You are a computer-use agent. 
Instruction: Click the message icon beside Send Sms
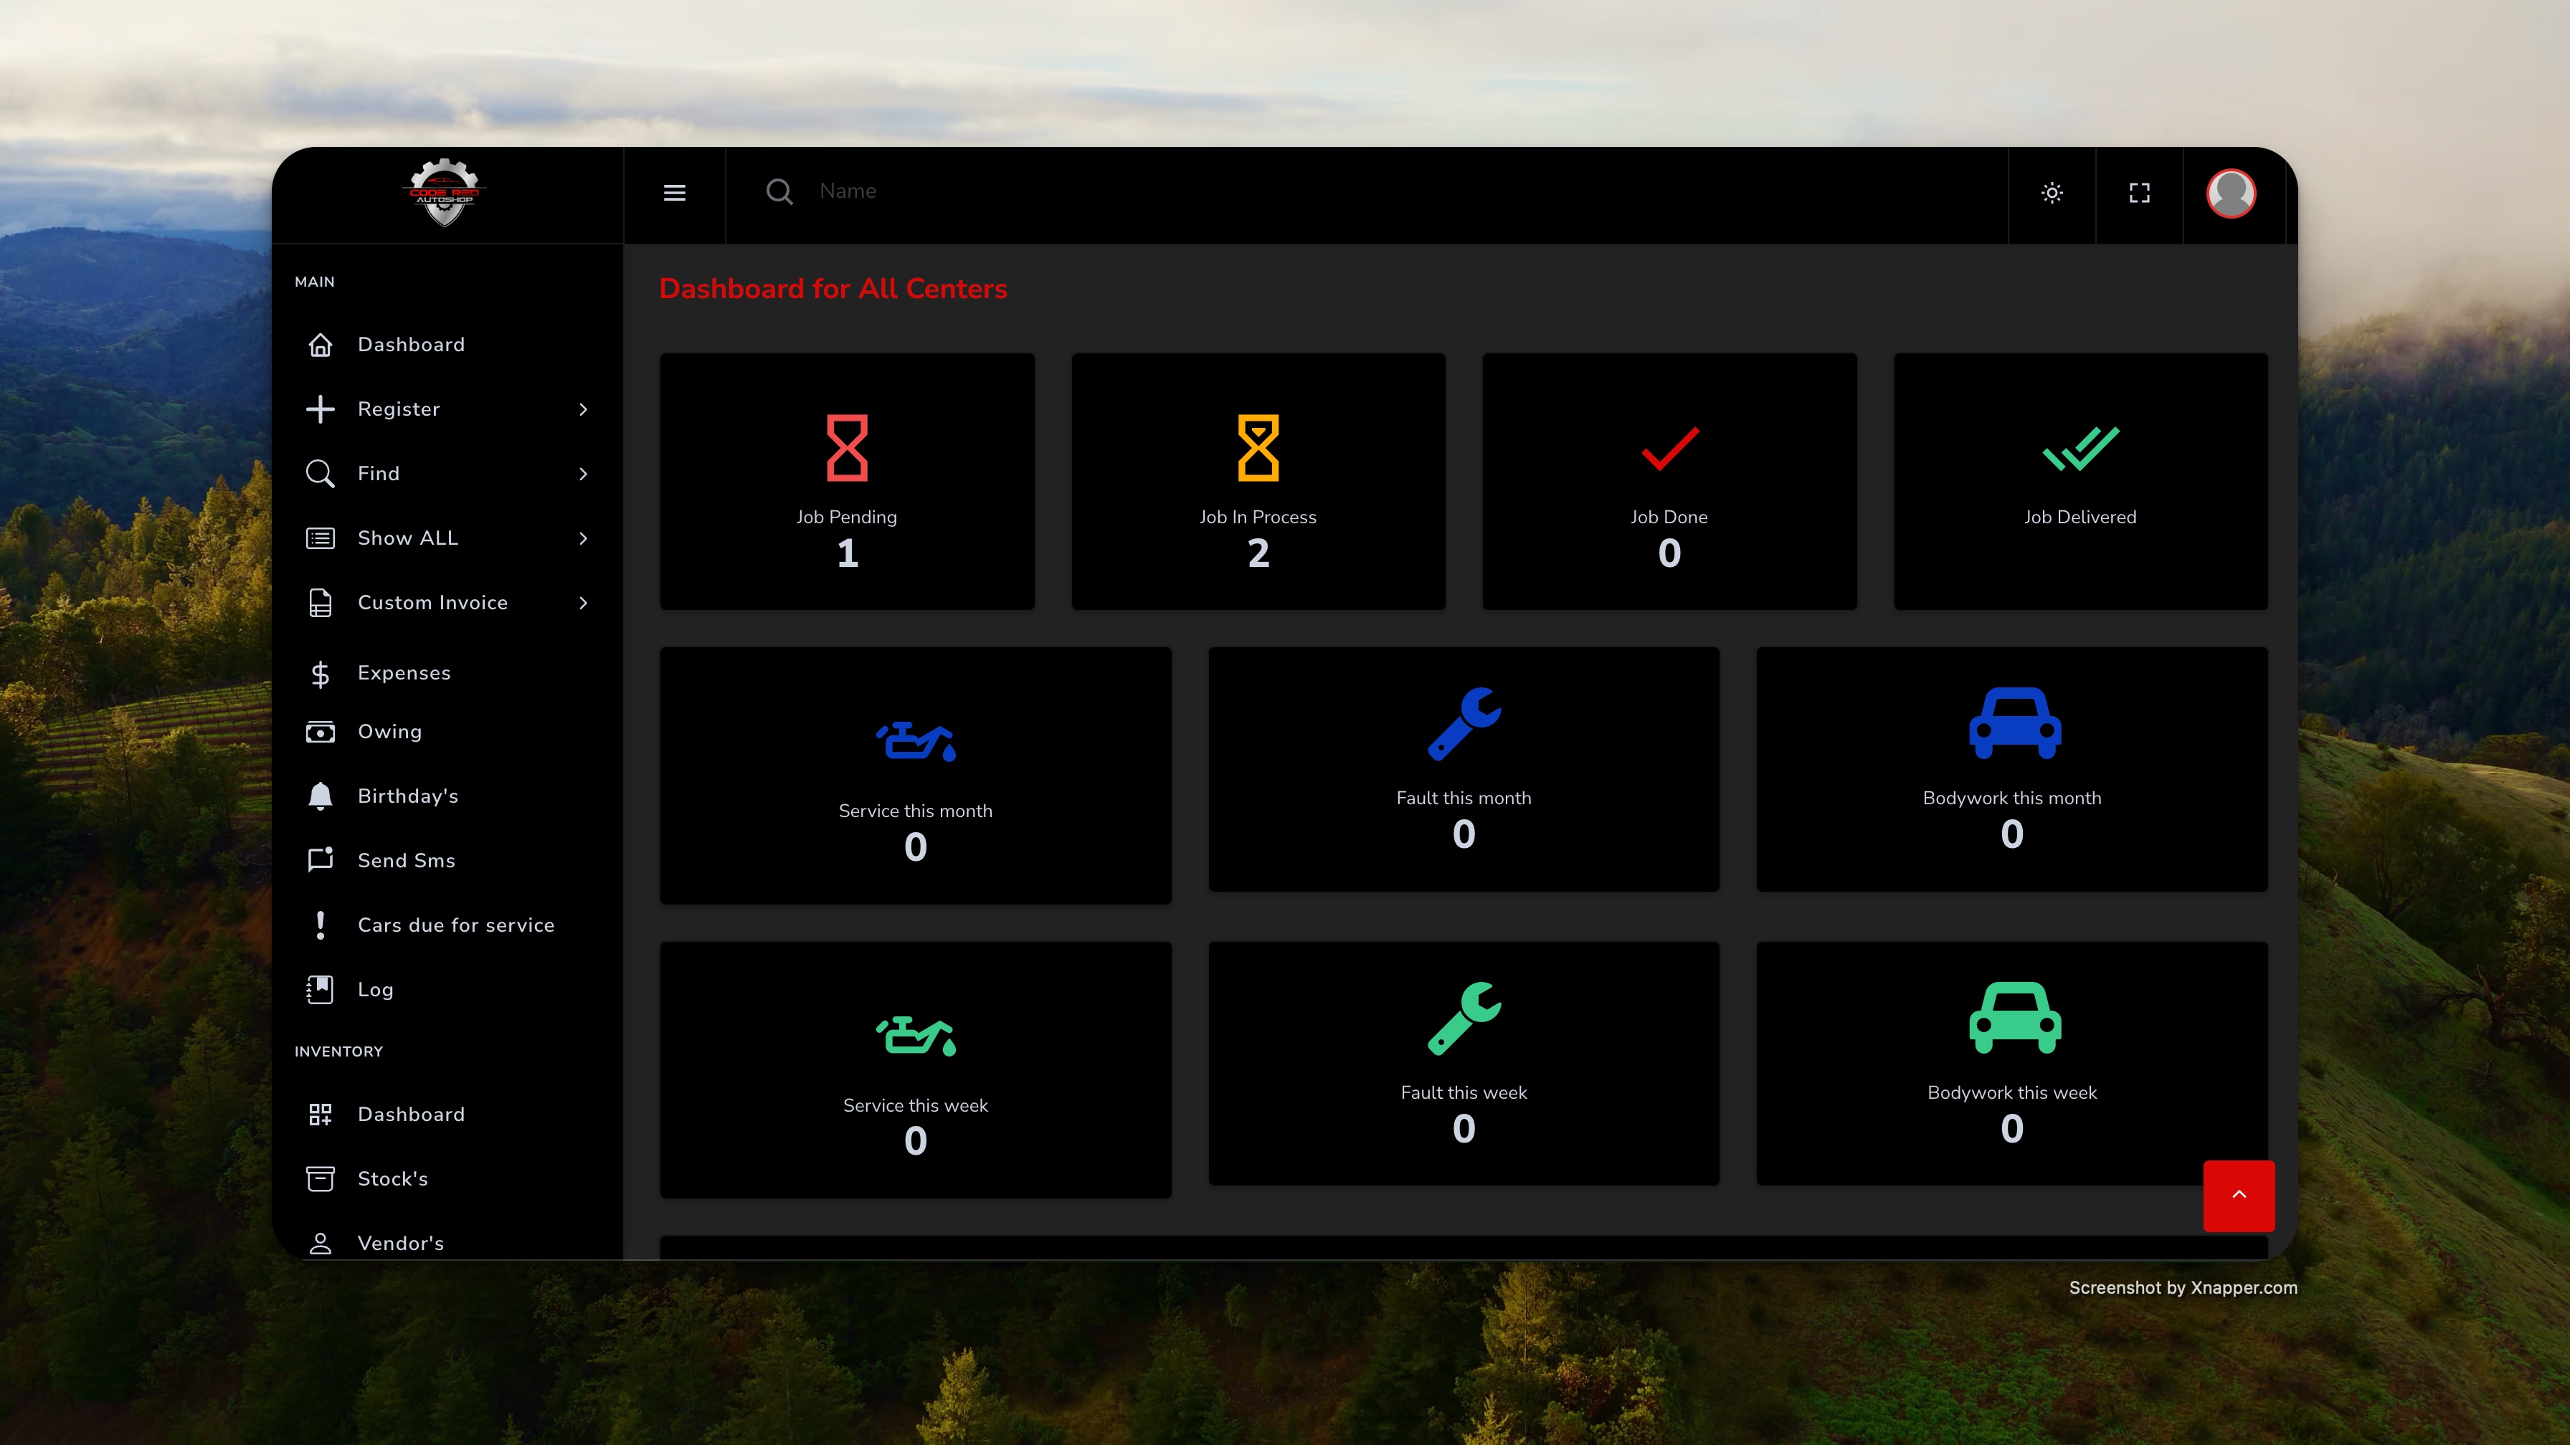pyautogui.click(x=321, y=859)
